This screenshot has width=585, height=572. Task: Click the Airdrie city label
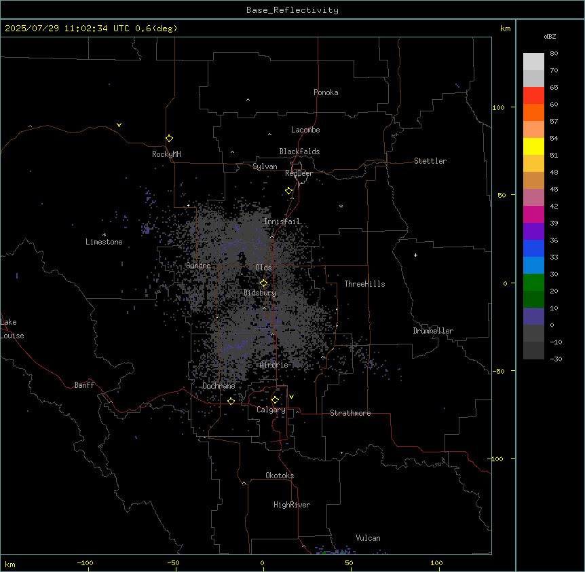274,365
